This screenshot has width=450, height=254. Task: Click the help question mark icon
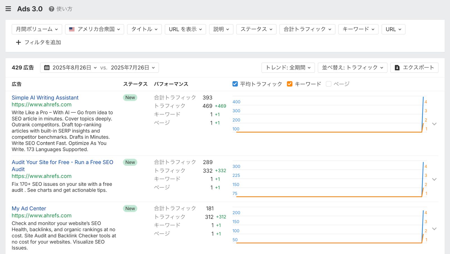51,9
